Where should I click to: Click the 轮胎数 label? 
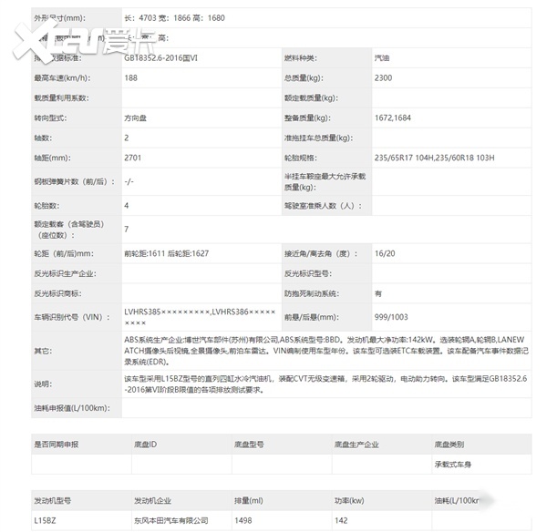click(46, 205)
